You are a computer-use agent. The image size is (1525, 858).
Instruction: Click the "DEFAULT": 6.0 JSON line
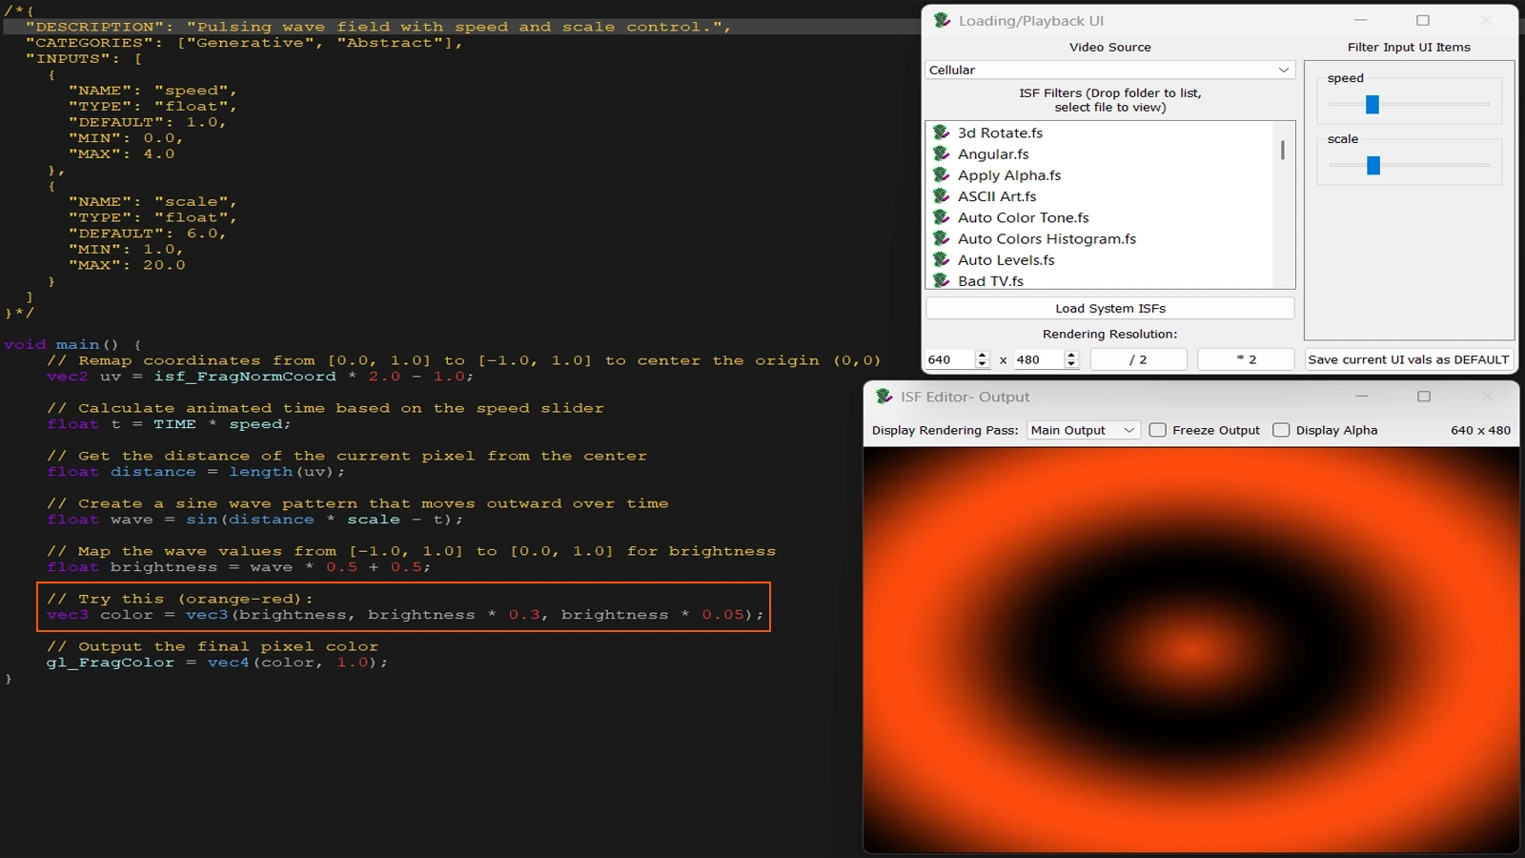pyautogui.click(x=147, y=234)
